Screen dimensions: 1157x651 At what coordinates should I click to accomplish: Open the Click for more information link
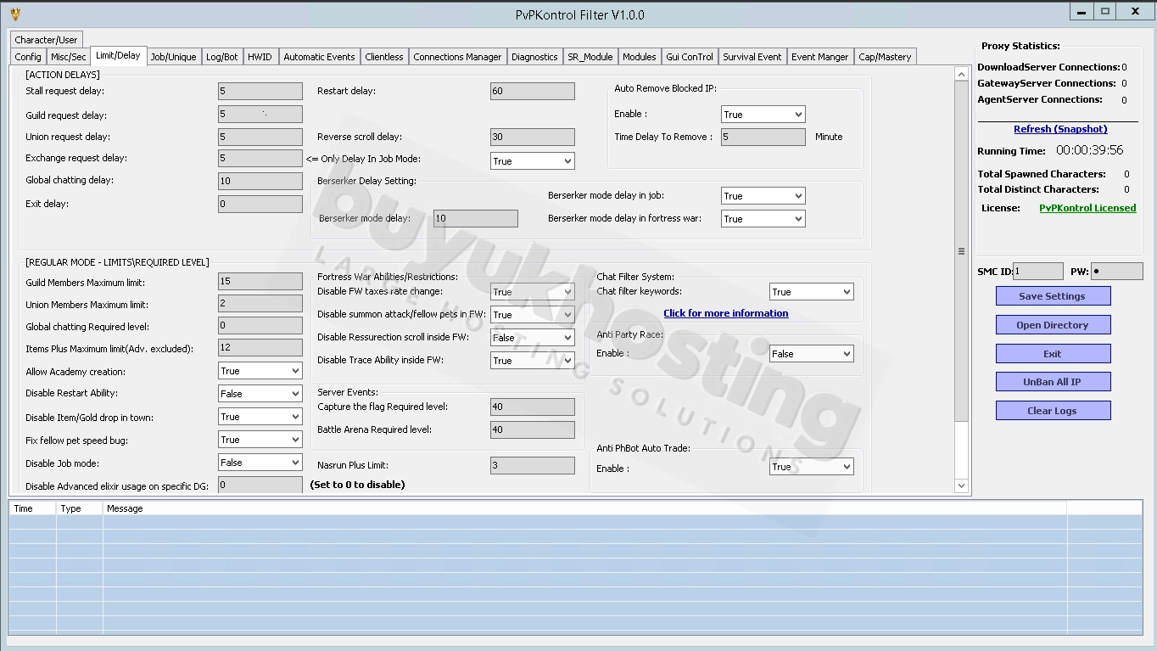[726, 313]
